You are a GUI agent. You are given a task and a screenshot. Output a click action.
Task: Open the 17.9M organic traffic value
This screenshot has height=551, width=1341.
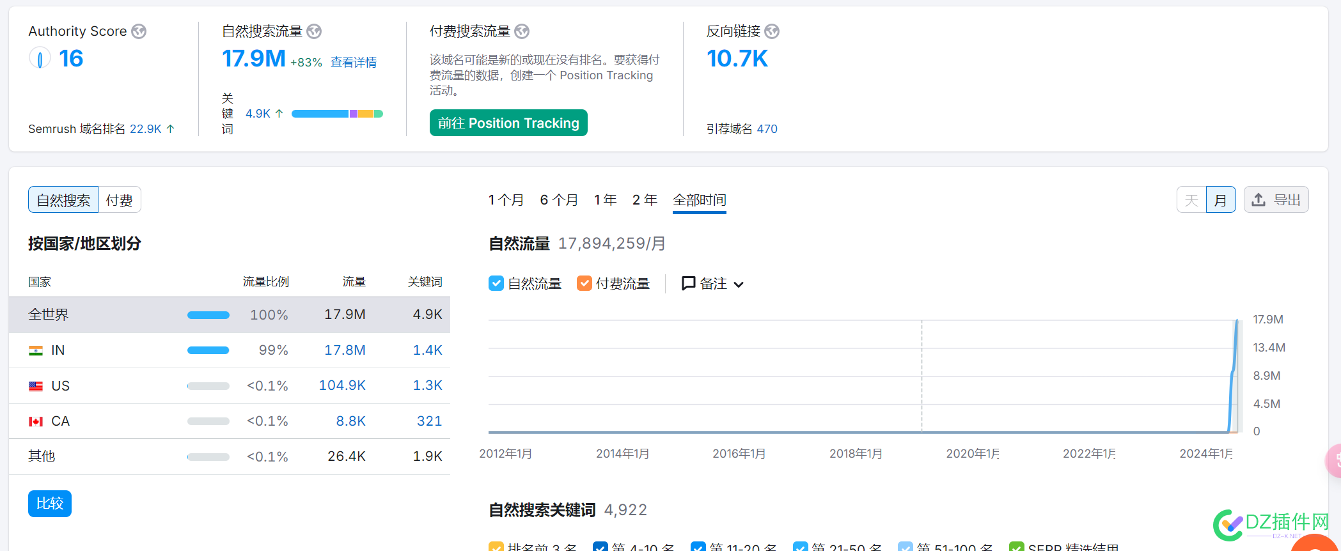coord(254,59)
